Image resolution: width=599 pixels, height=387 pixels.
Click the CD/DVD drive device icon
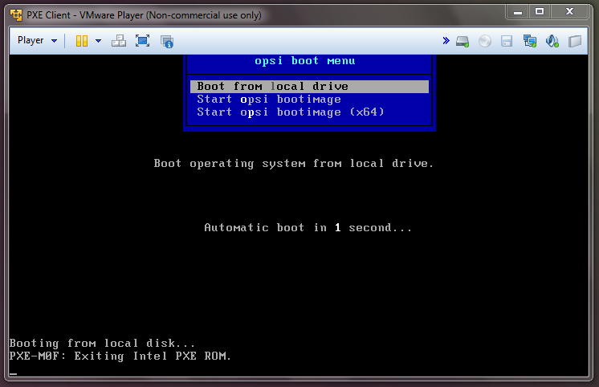point(485,41)
